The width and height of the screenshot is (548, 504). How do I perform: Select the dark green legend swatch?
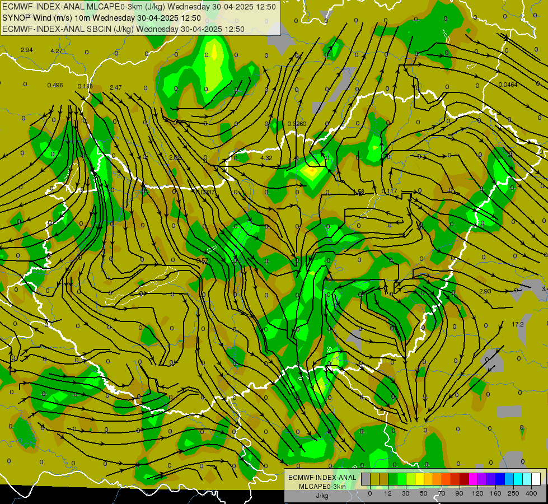point(393,479)
